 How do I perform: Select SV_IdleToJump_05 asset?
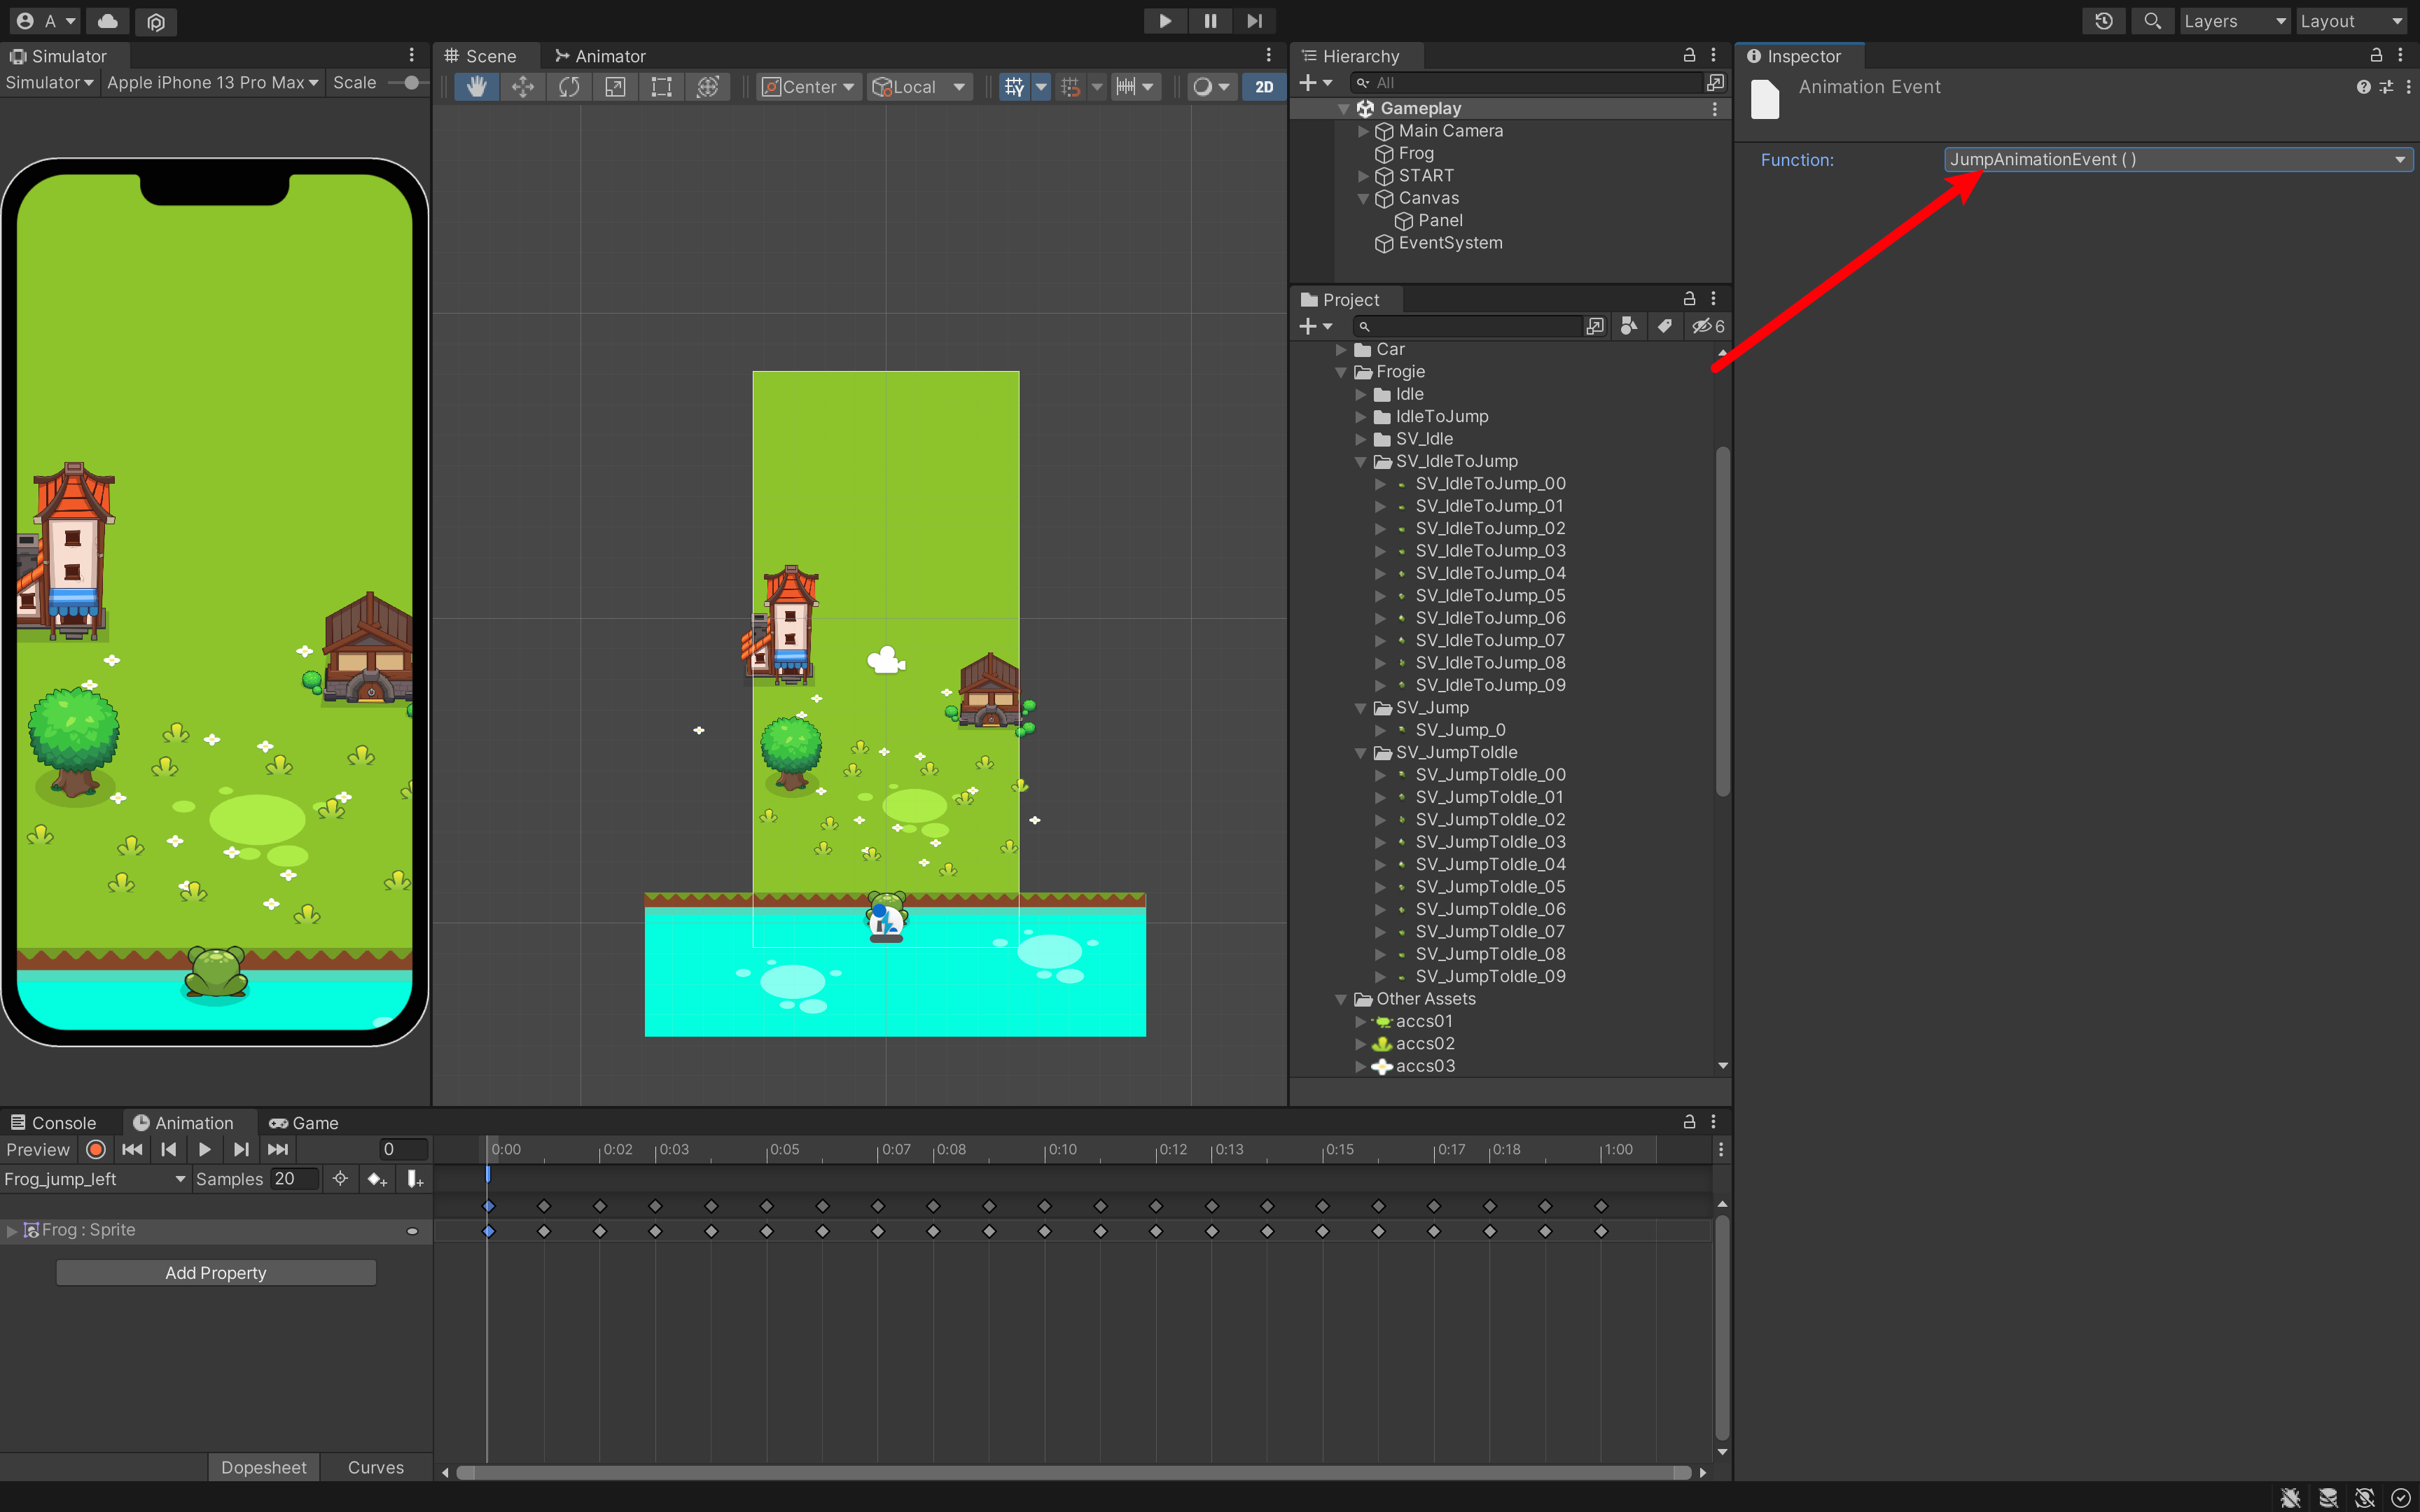click(x=1489, y=596)
